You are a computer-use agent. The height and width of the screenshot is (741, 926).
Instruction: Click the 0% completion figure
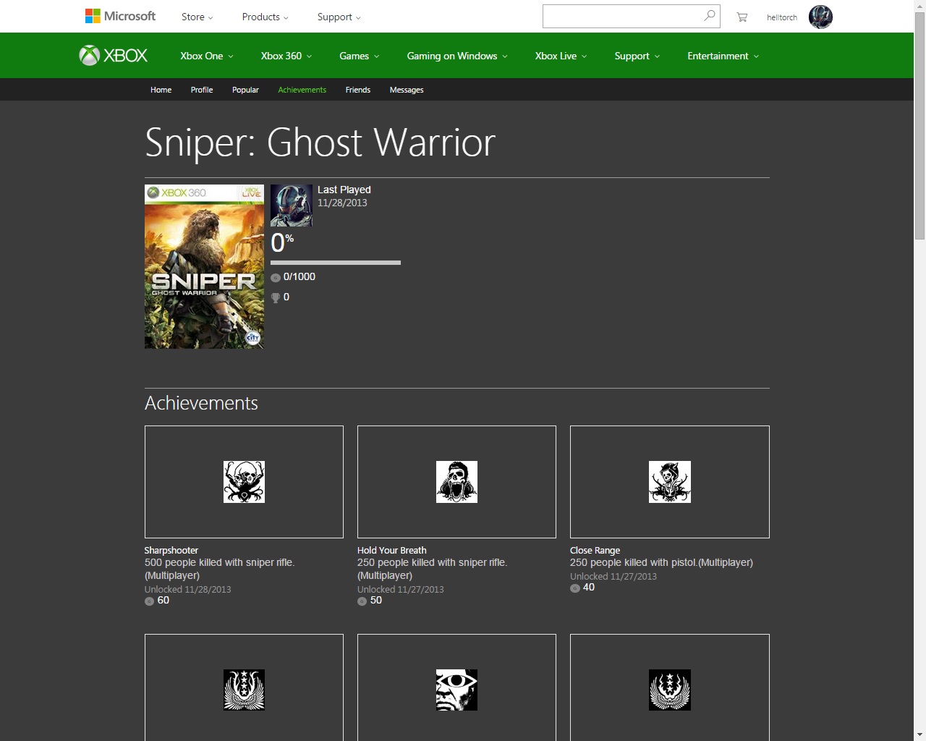point(282,242)
